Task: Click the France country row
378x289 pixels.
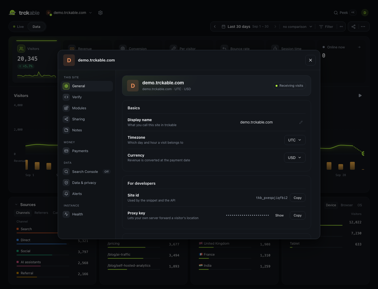Action: pyautogui.click(x=235, y=255)
